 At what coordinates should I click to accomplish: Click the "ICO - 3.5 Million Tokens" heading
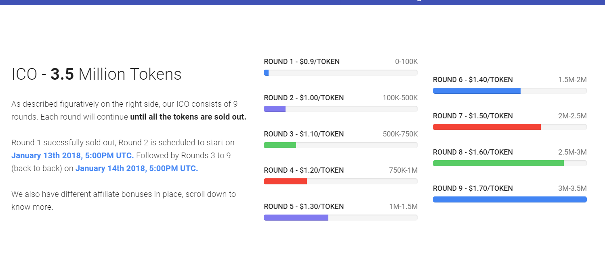97,74
